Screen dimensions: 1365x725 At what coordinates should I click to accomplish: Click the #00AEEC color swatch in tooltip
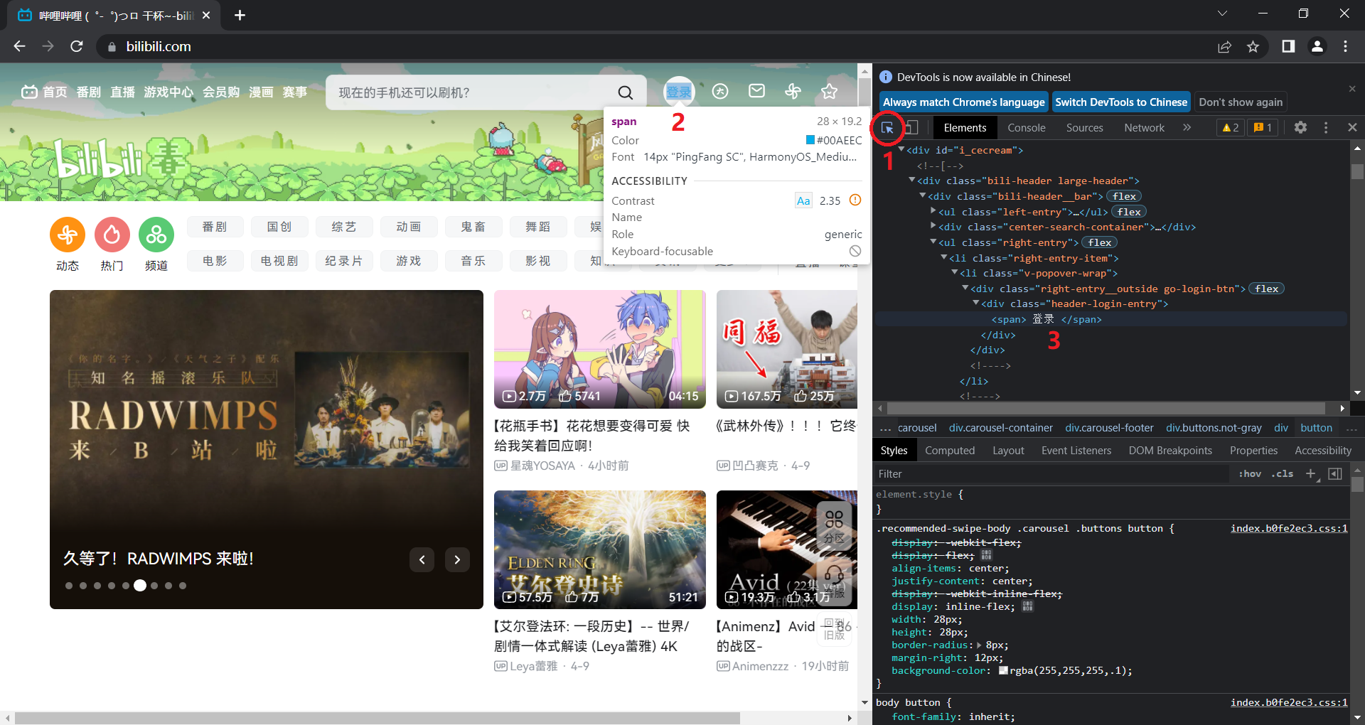pyautogui.click(x=810, y=140)
